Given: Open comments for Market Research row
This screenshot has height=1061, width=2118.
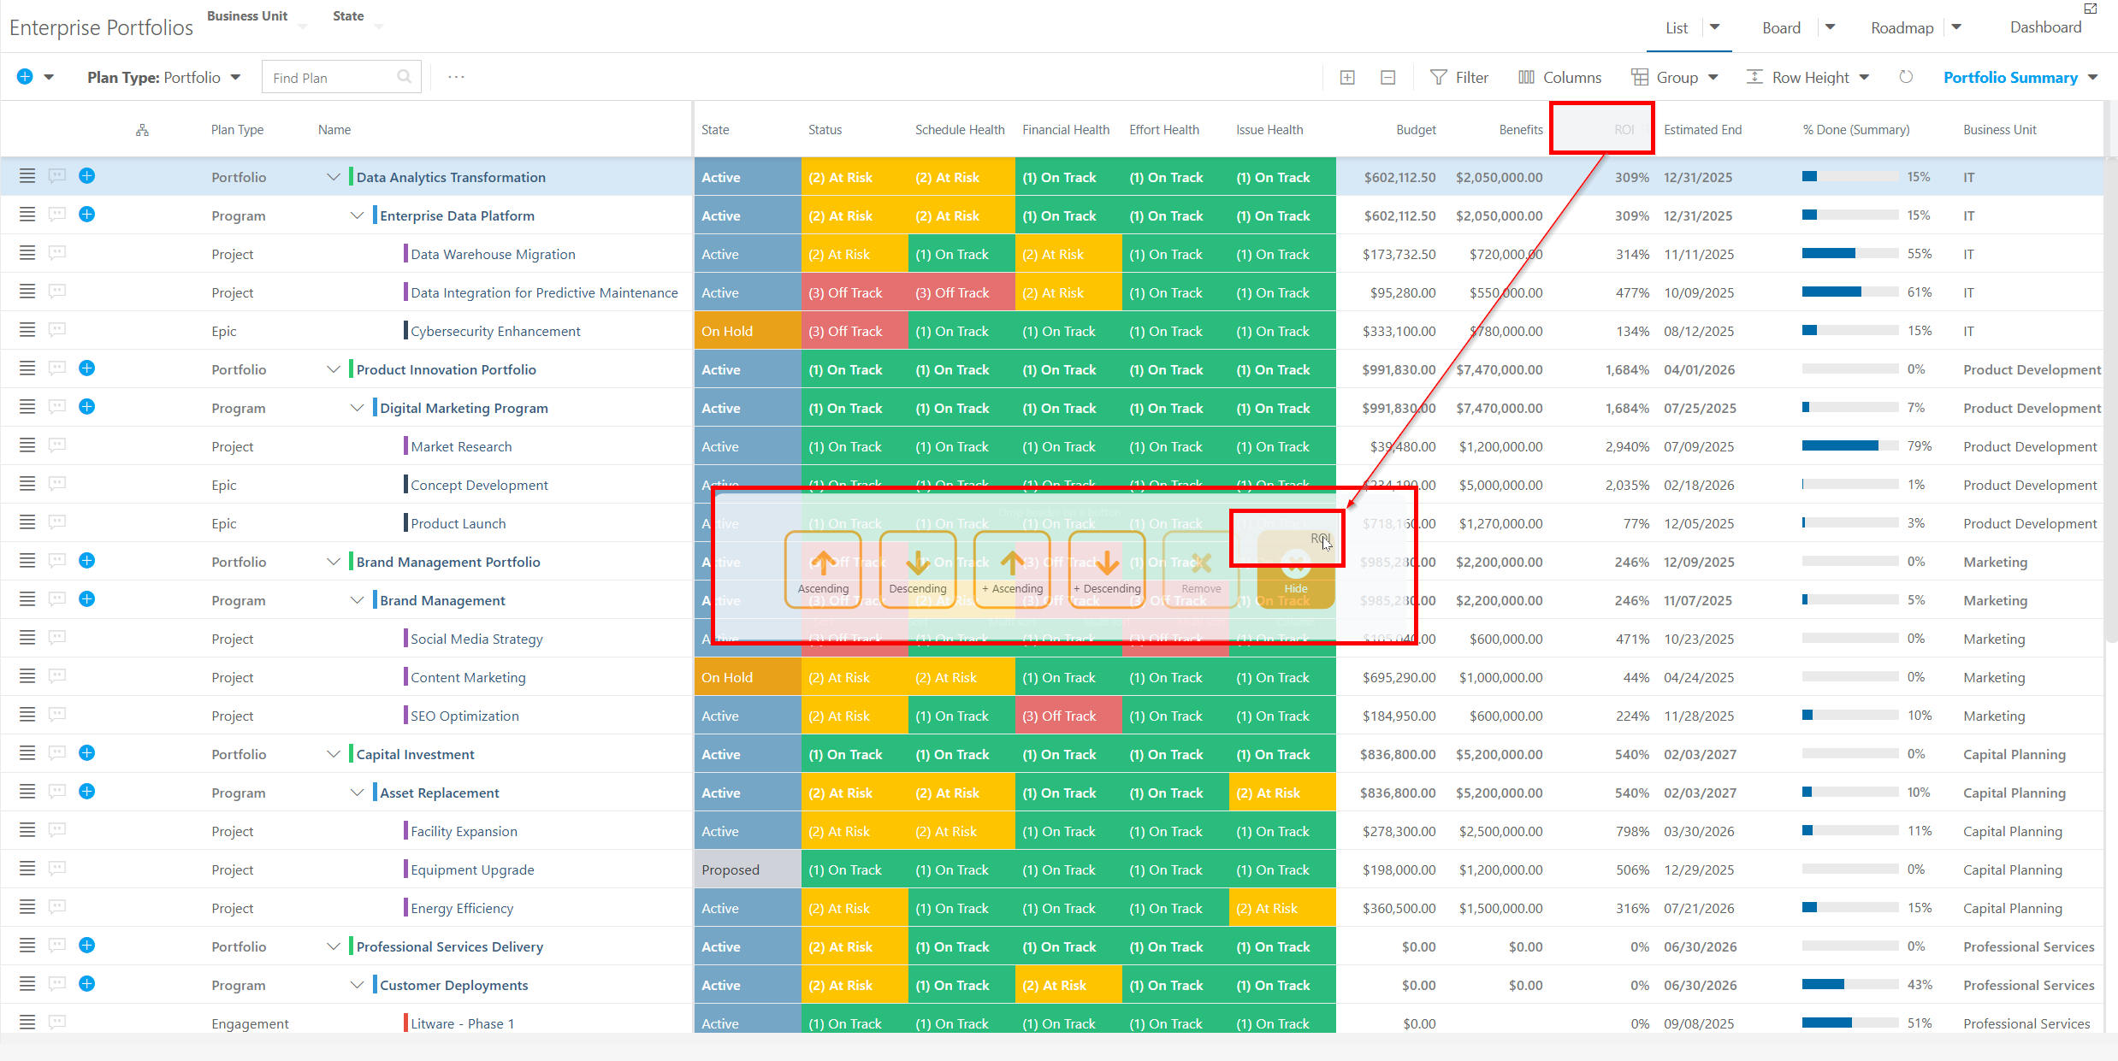Looking at the screenshot, I should click(x=56, y=445).
